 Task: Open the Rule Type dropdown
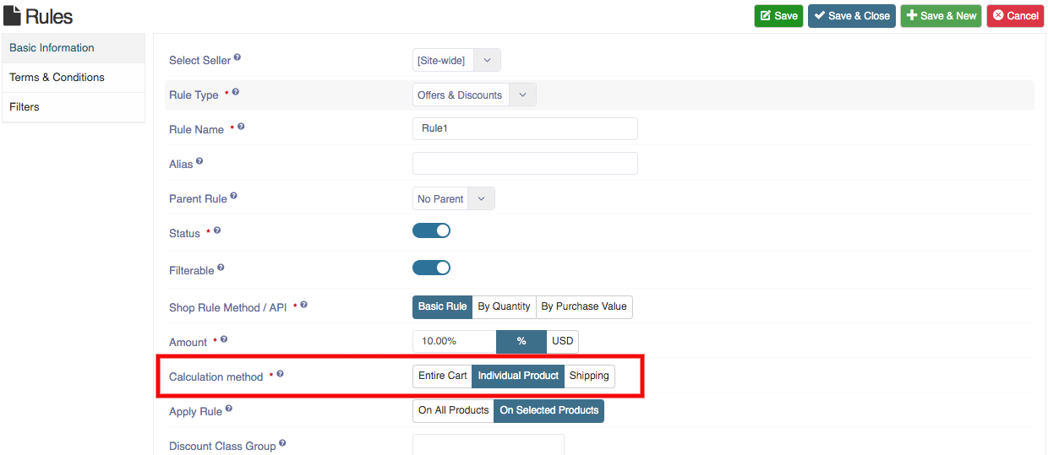(474, 95)
